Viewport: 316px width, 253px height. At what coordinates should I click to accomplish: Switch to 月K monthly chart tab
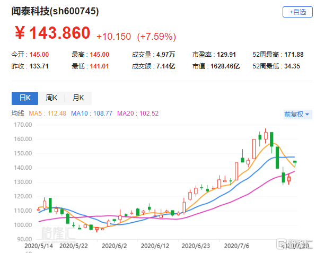[78, 98]
